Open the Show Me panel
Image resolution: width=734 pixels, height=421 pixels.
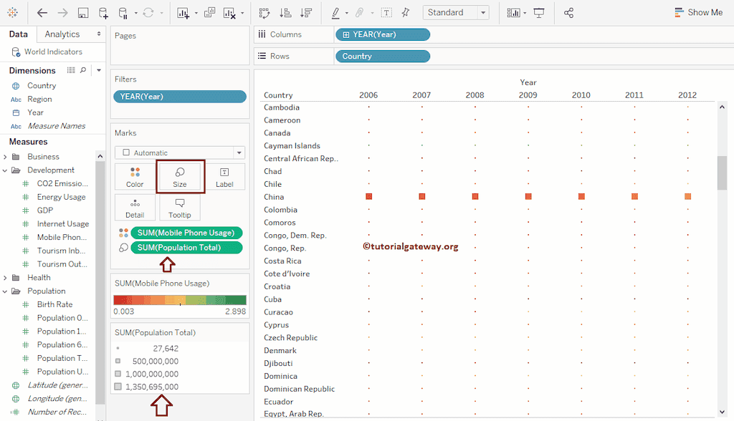(x=698, y=13)
